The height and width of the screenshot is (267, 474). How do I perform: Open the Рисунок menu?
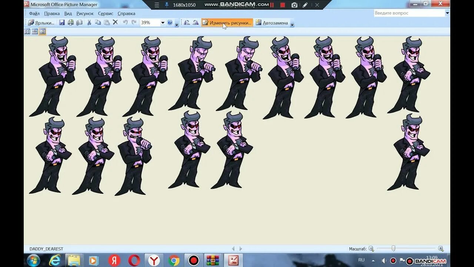pyautogui.click(x=85, y=13)
